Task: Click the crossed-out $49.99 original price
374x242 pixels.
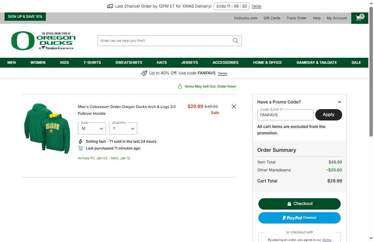Action: (x=211, y=106)
